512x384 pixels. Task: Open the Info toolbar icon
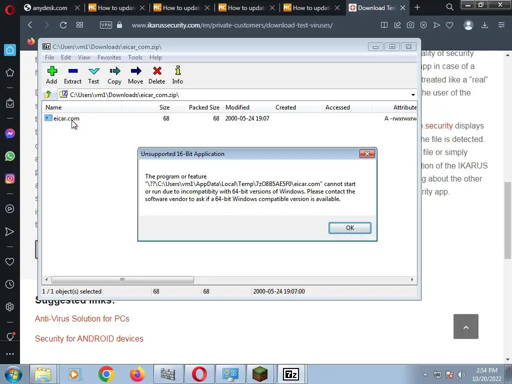pyautogui.click(x=177, y=75)
